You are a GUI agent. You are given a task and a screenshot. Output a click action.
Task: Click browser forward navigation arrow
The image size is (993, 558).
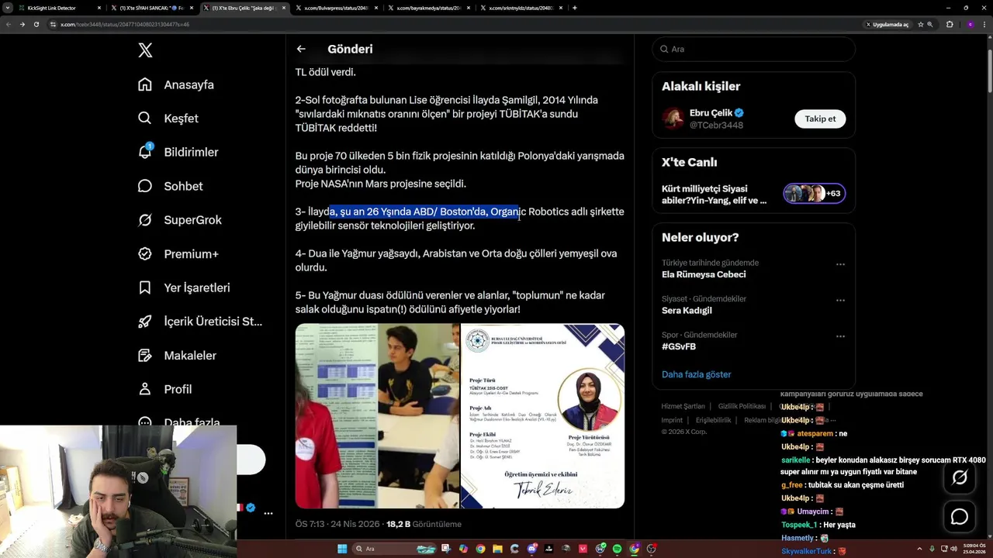[x=22, y=24]
